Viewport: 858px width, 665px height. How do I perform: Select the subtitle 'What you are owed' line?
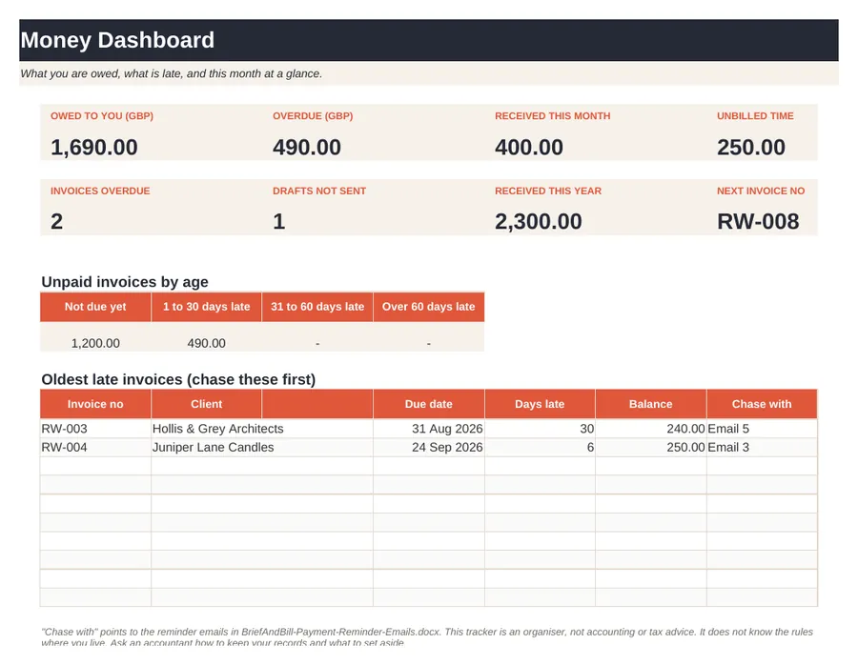[172, 73]
